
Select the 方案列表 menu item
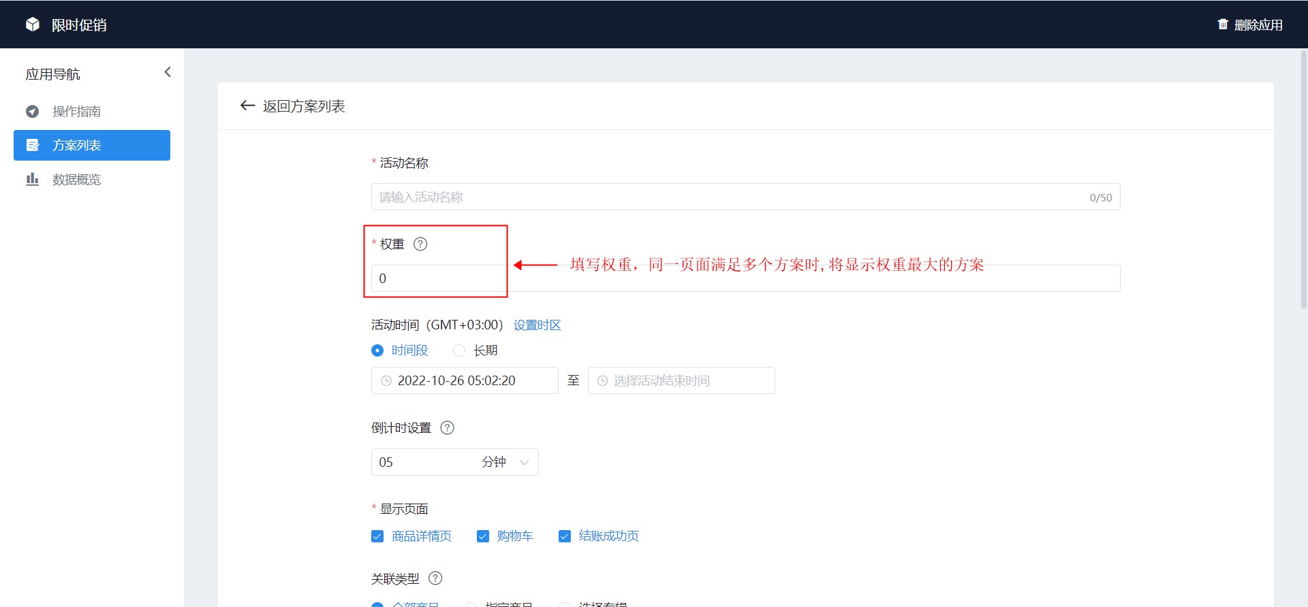pyautogui.click(x=92, y=145)
